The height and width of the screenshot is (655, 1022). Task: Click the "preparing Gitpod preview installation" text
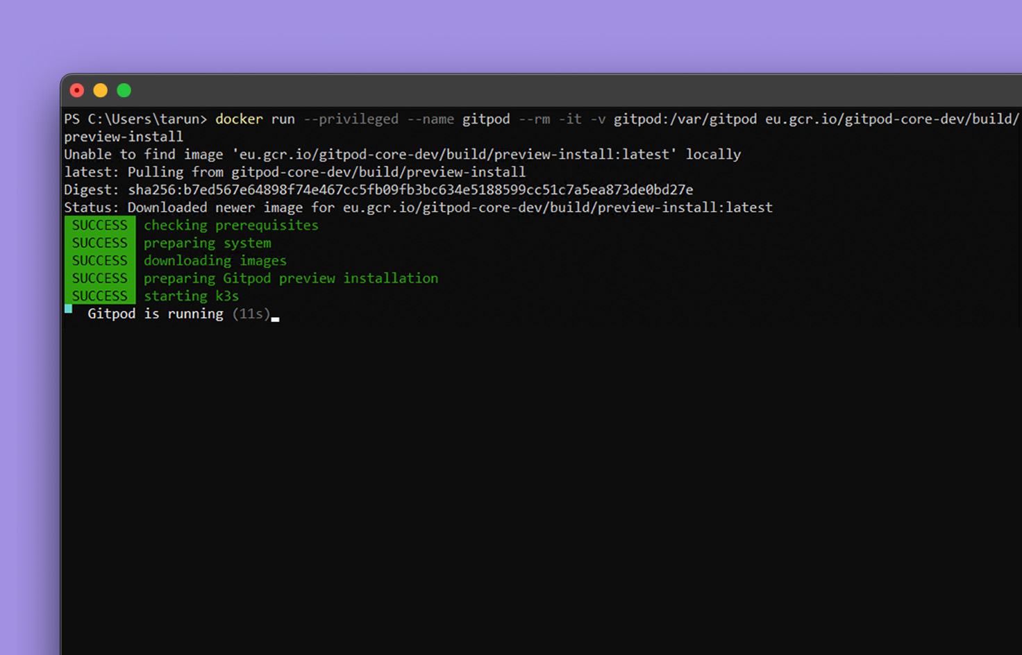290,278
